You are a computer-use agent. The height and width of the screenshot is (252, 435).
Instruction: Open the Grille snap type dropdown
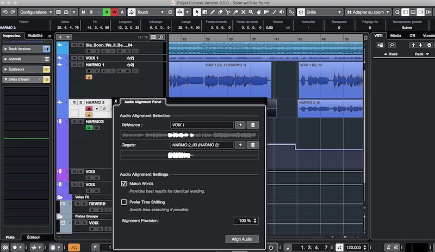point(324,12)
